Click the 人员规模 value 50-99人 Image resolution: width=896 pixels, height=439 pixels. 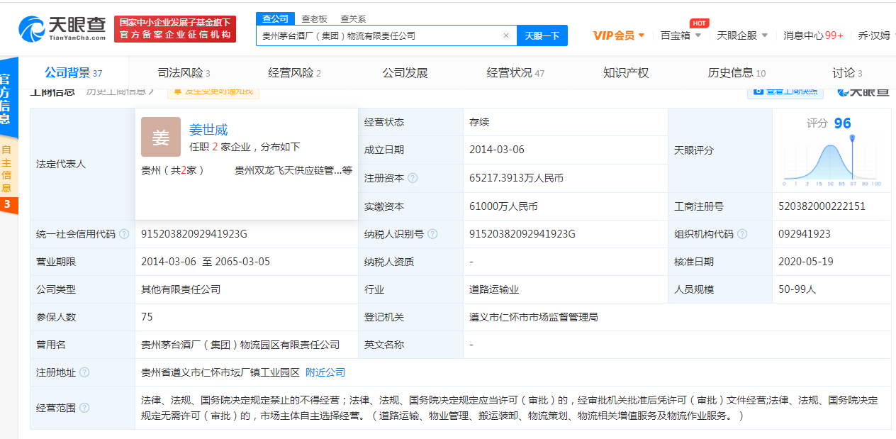coord(797,289)
